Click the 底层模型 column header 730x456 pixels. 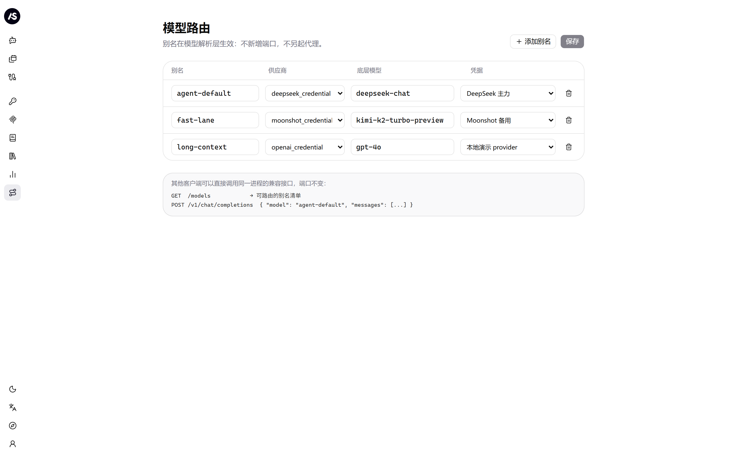pyautogui.click(x=369, y=70)
